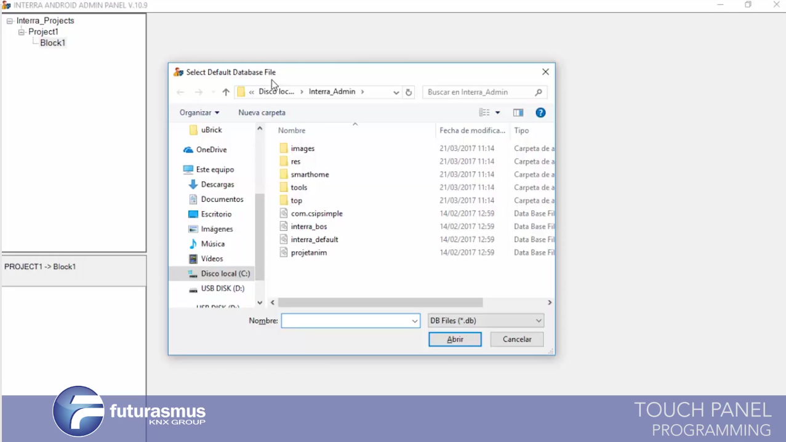Click the Cancelar button

coord(517,339)
